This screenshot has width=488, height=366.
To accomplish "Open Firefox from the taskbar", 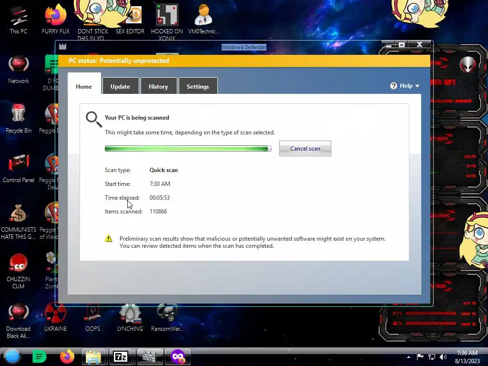I will pos(67,356).
